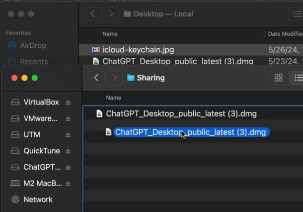
Task: Select M2 MacBook in sidebar
Action: [43, 183]
